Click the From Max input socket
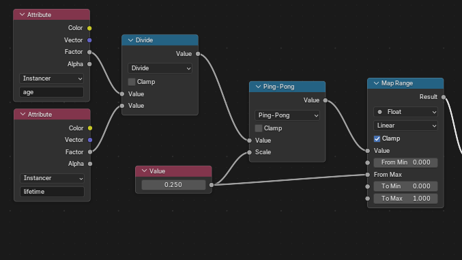Image resolution: width=462 pixels, height=260 pixels. (367, 175)
